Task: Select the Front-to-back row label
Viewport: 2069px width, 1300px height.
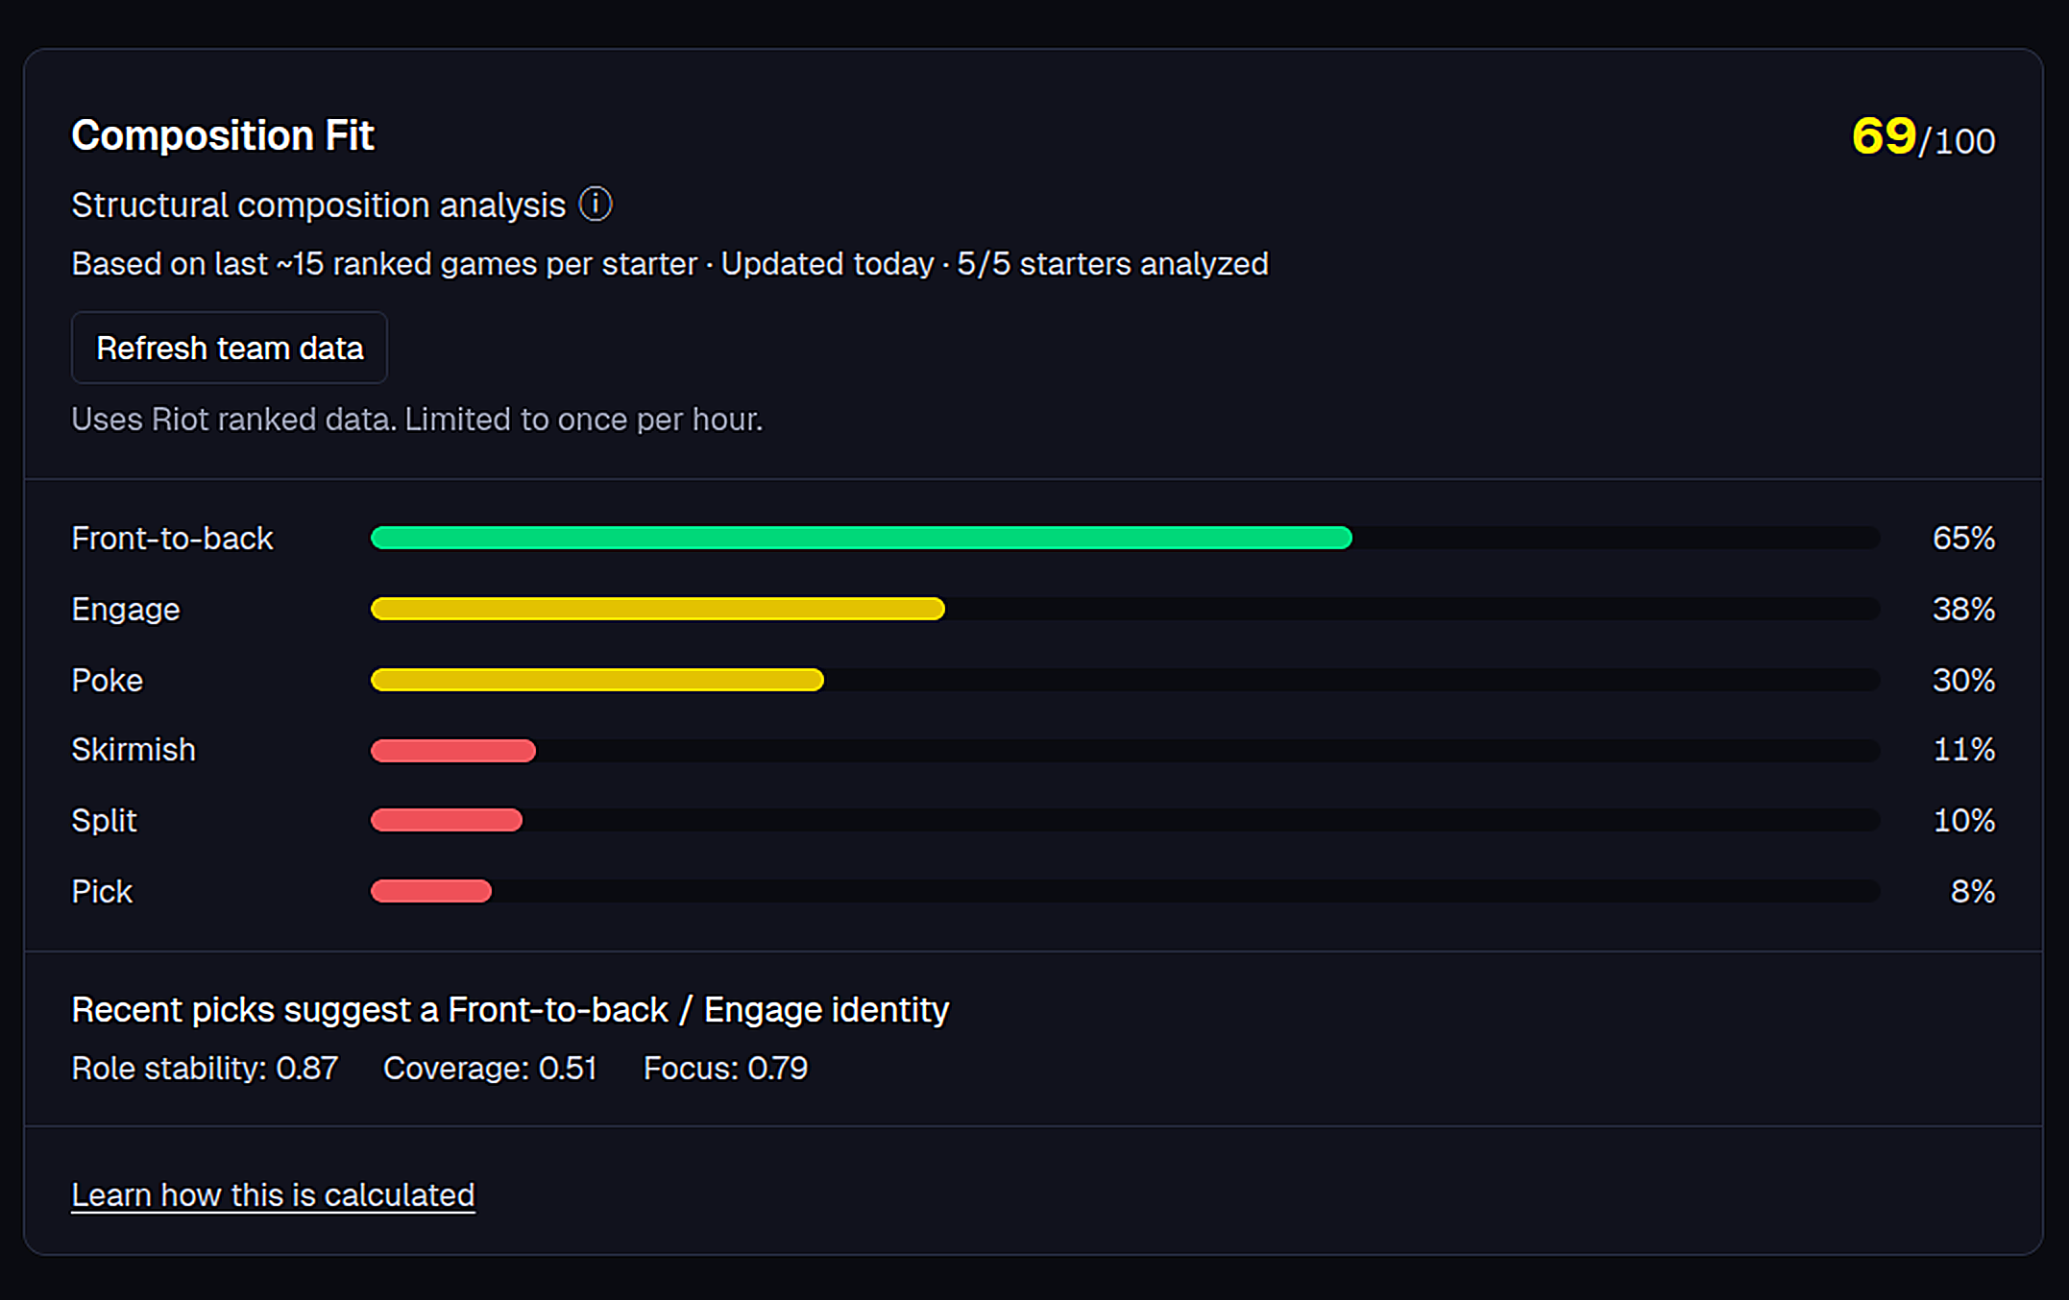Action: [173, 539]
